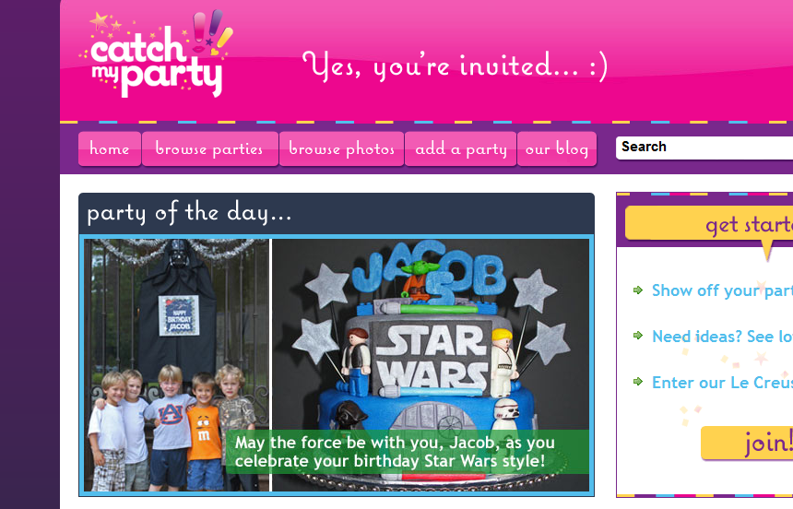Open the browse parties tab

pos(210,148)
